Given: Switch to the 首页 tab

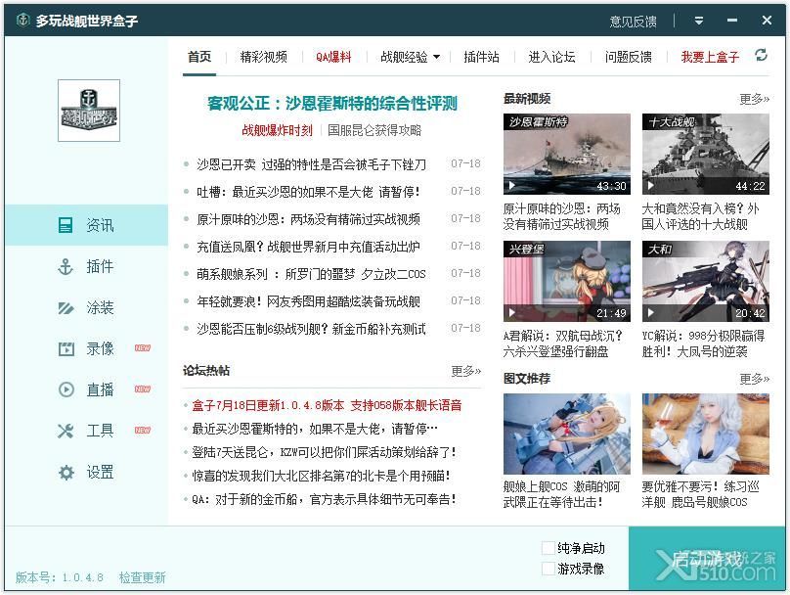Looking at the screenshot, I should [x=199, y=57].
